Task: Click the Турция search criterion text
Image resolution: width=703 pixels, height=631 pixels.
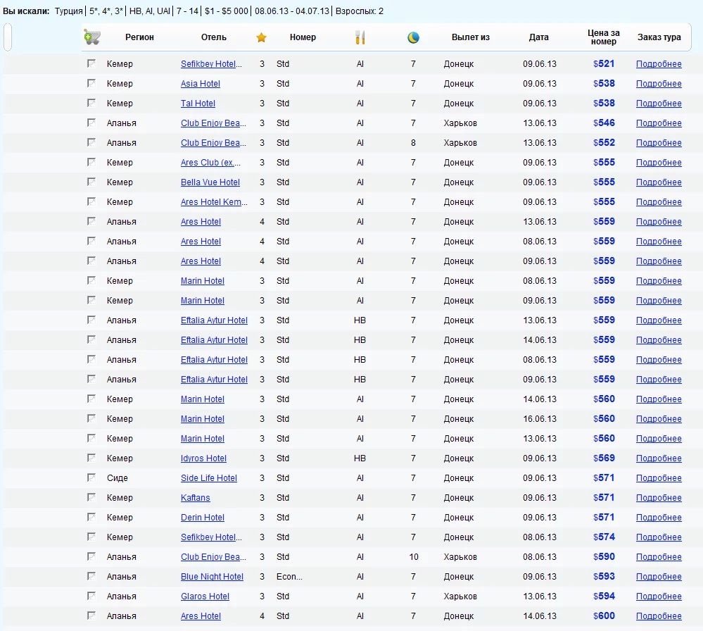Action: [68, 11]
